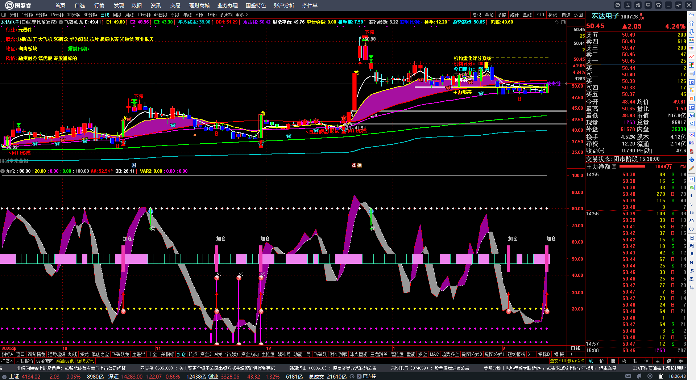696x380 pixels.
Task: Open the 指标B indicator group selector
Action: (544, 354)
